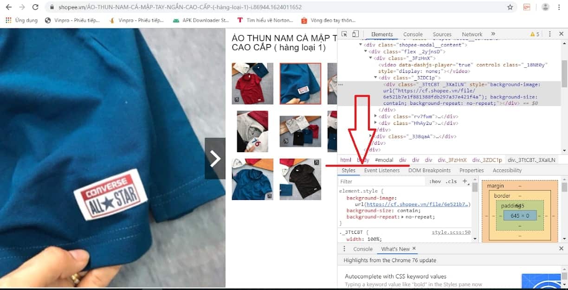
Task: Switch to the Elements panel tab
Action: point(382,34)
